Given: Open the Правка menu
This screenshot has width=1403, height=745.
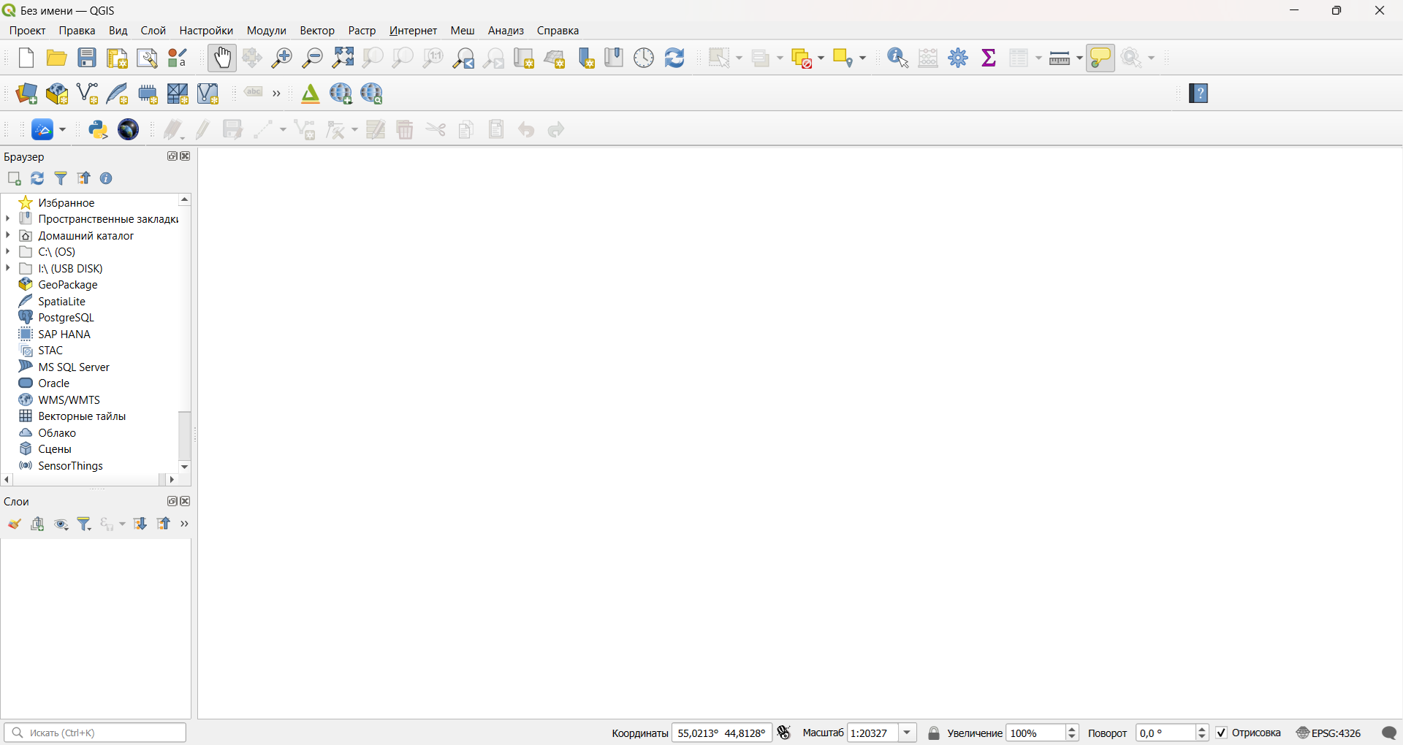Looking at the screenshot, I should 77,31.
